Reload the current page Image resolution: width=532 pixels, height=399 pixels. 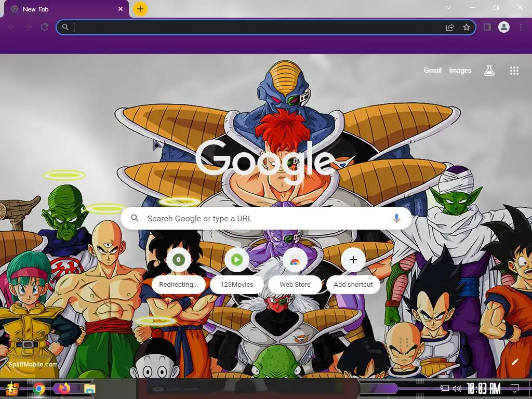(x=45, y=27)
